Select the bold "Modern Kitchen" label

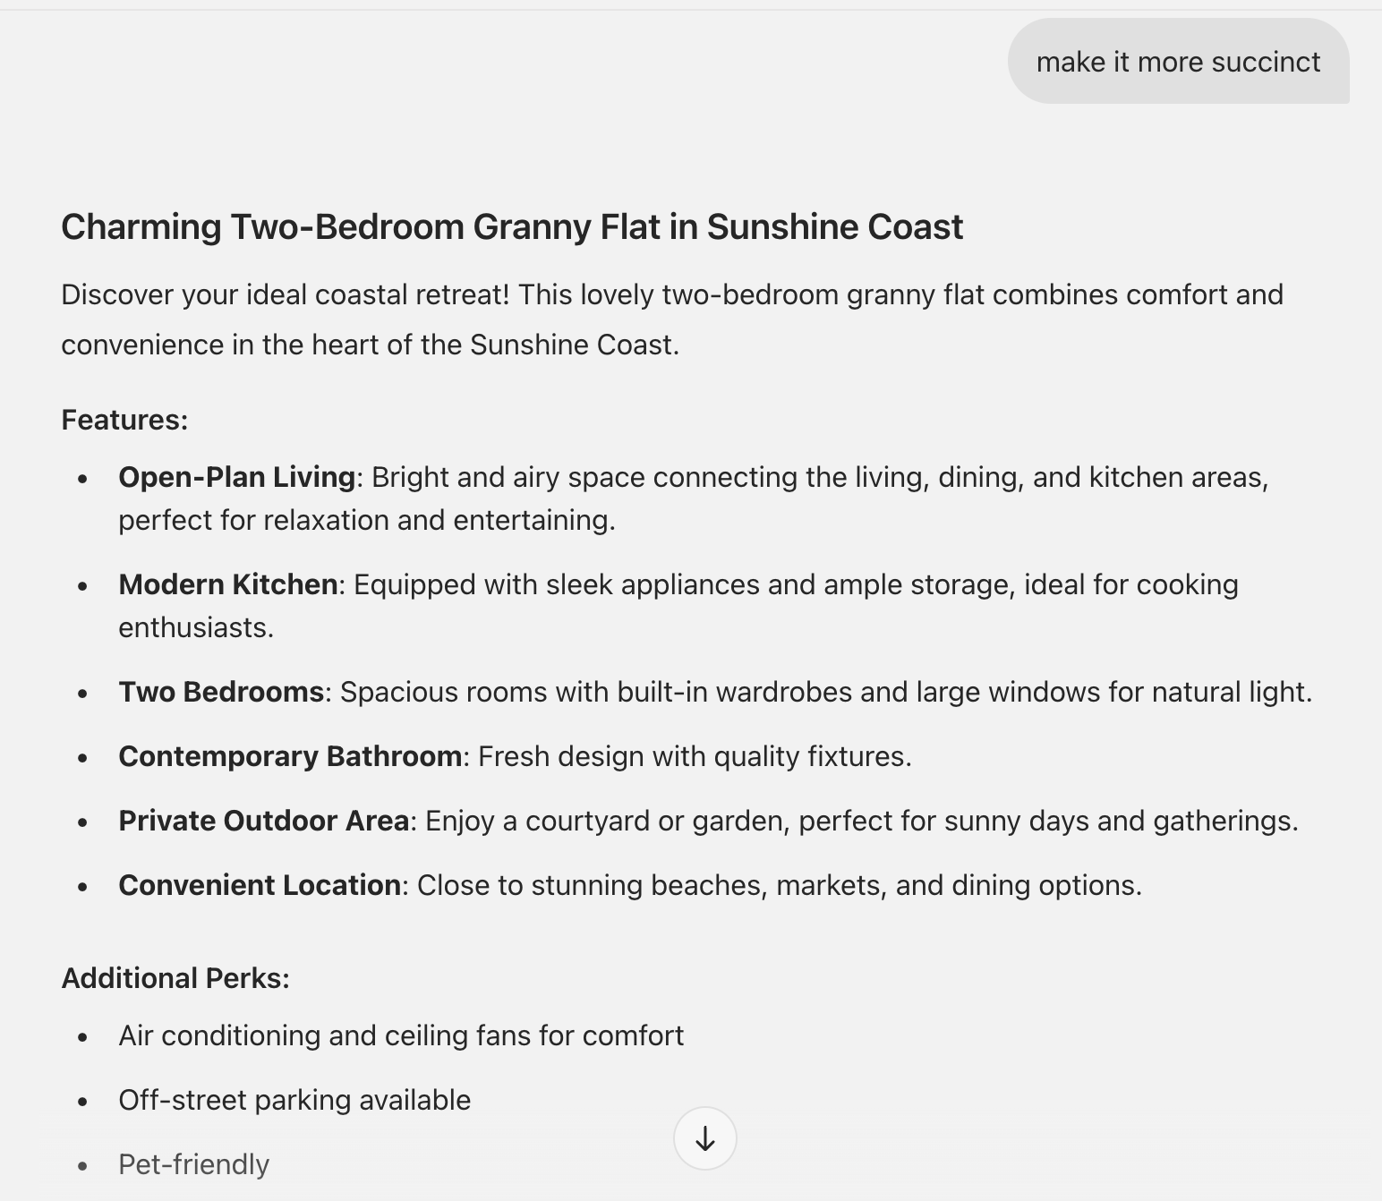[x=228, y=584]
